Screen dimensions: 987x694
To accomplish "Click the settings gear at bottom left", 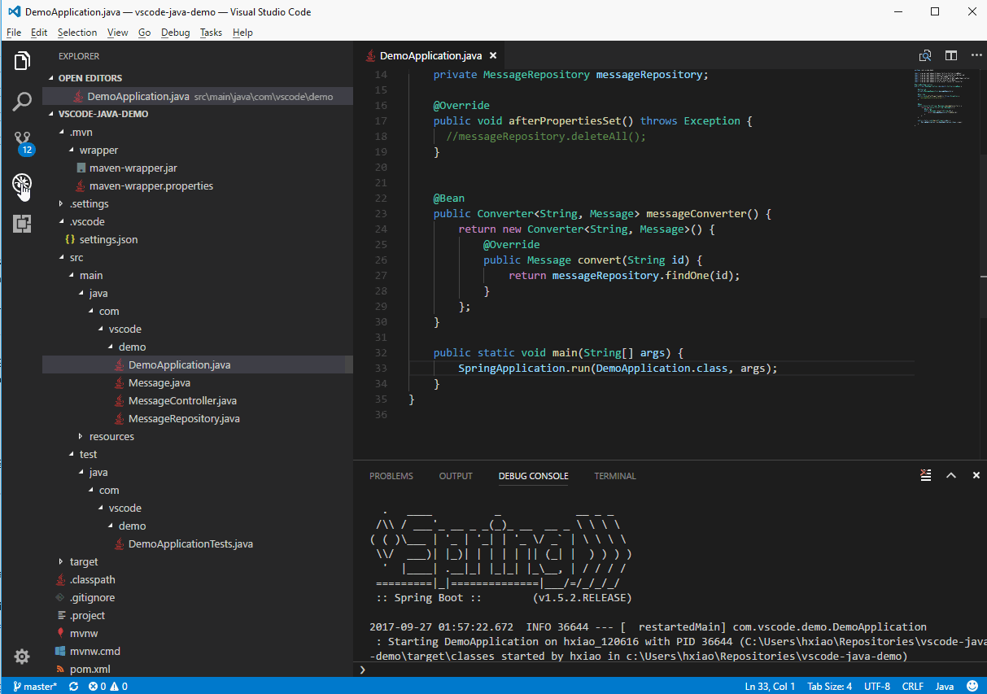I will [x=22, y=657].
